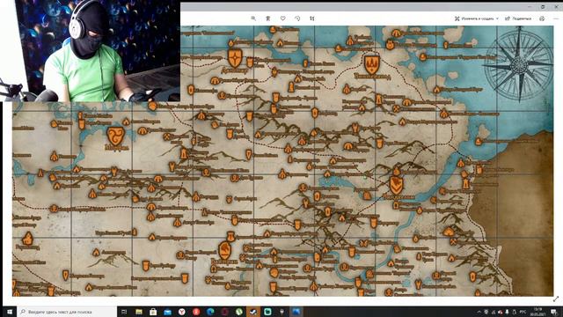Expand the system tray hidden icons chevron
The height and width of the screenshot is (317, 563).
pyautogui.click(x=479, y=312)
